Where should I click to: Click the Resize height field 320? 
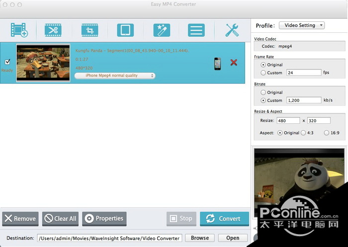[319, 120]
